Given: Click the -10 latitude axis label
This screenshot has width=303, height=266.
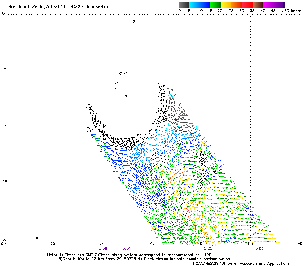Looking at the screenshot, I should point(4,125).
